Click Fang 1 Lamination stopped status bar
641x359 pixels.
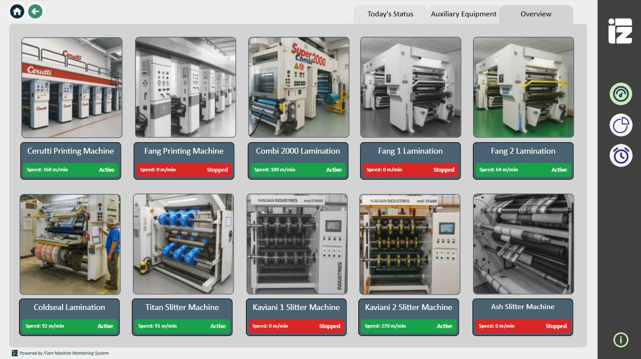(x=410, y=170)
